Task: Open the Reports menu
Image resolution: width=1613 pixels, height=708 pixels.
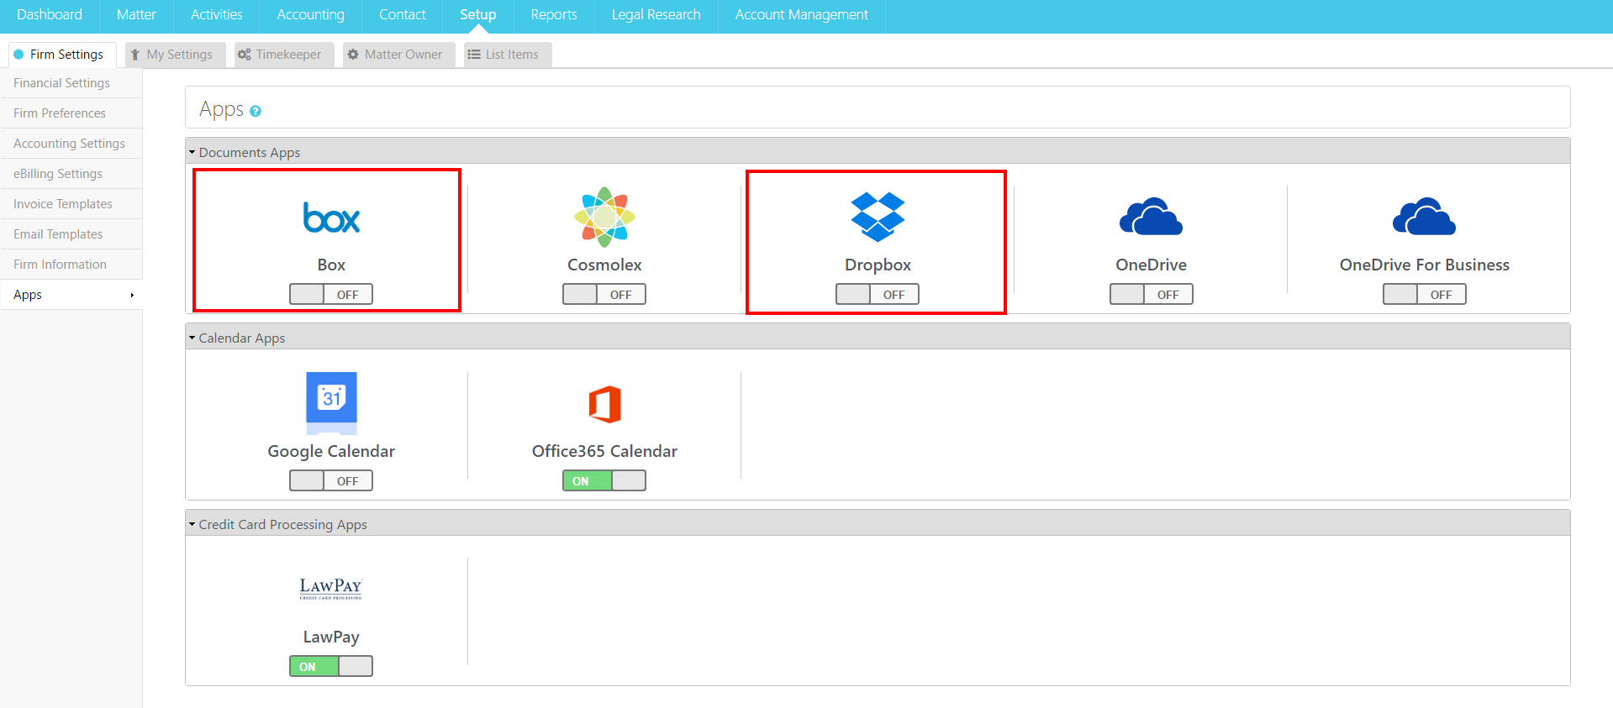Action: click(554, 15)
